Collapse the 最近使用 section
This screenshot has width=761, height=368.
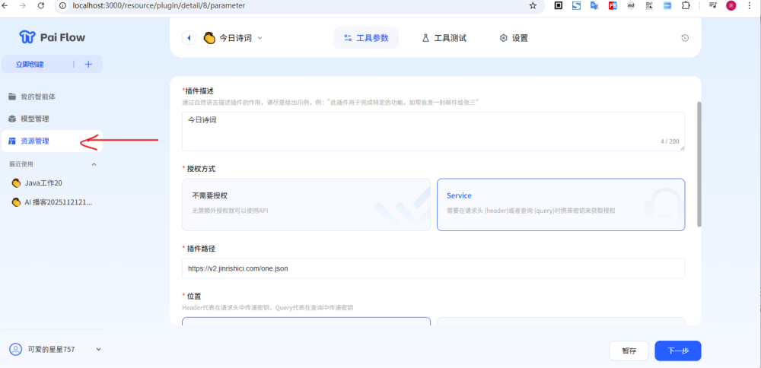coord(94,164)
